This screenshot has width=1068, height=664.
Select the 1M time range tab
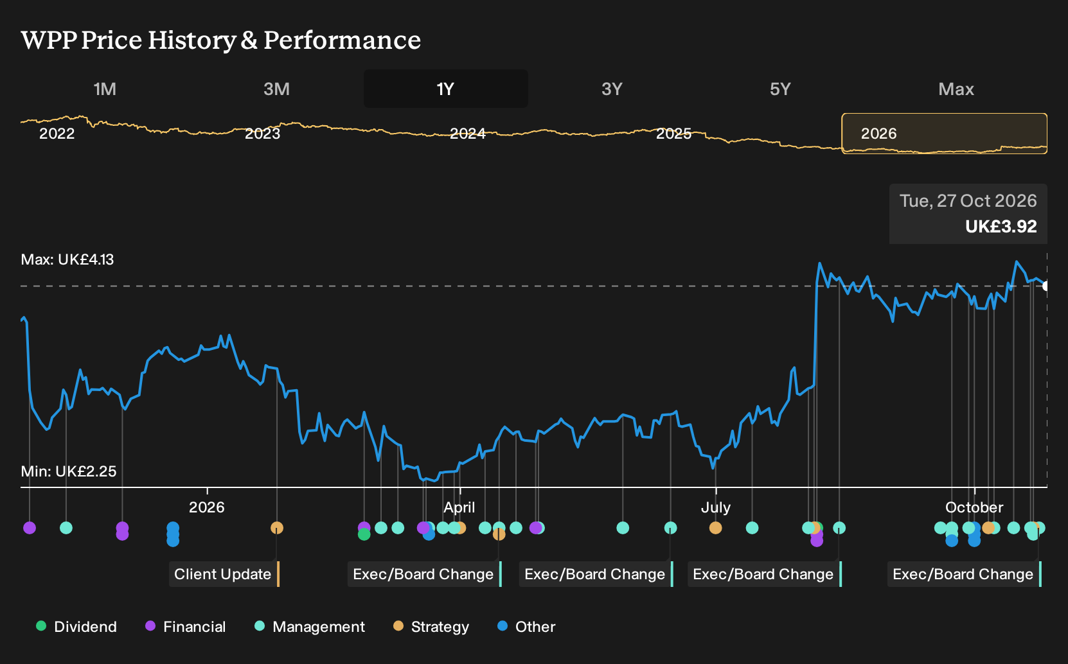click(105, 89)
